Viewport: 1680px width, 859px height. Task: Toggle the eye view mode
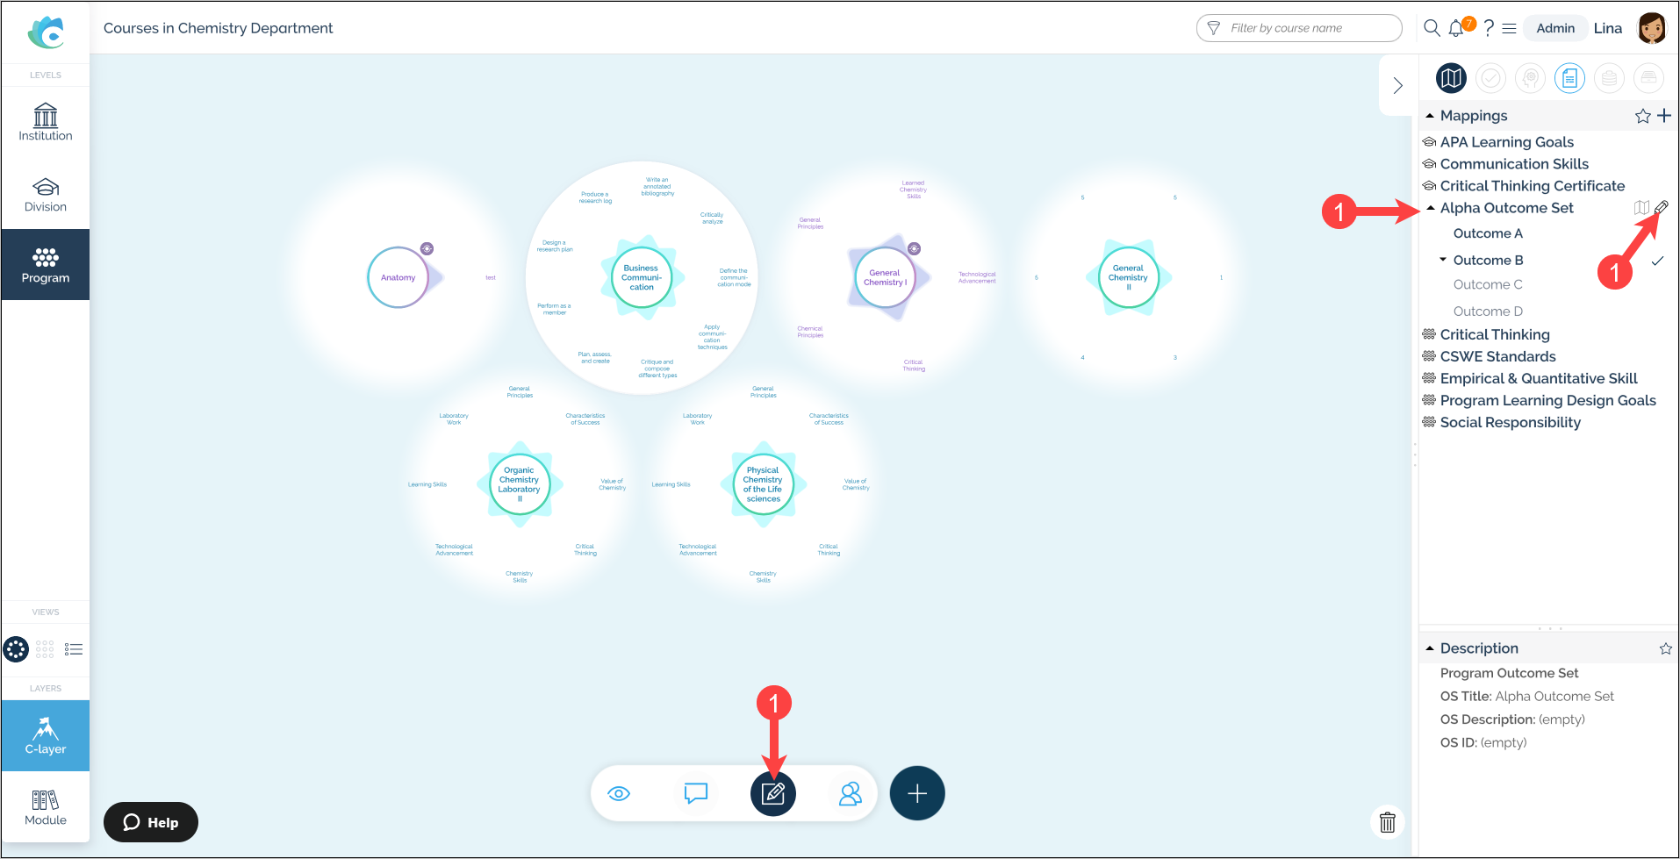click(619, 794)
